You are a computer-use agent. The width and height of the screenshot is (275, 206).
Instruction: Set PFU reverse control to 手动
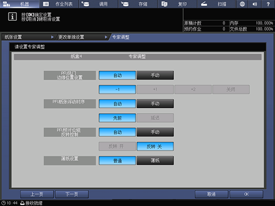[155, 132]
